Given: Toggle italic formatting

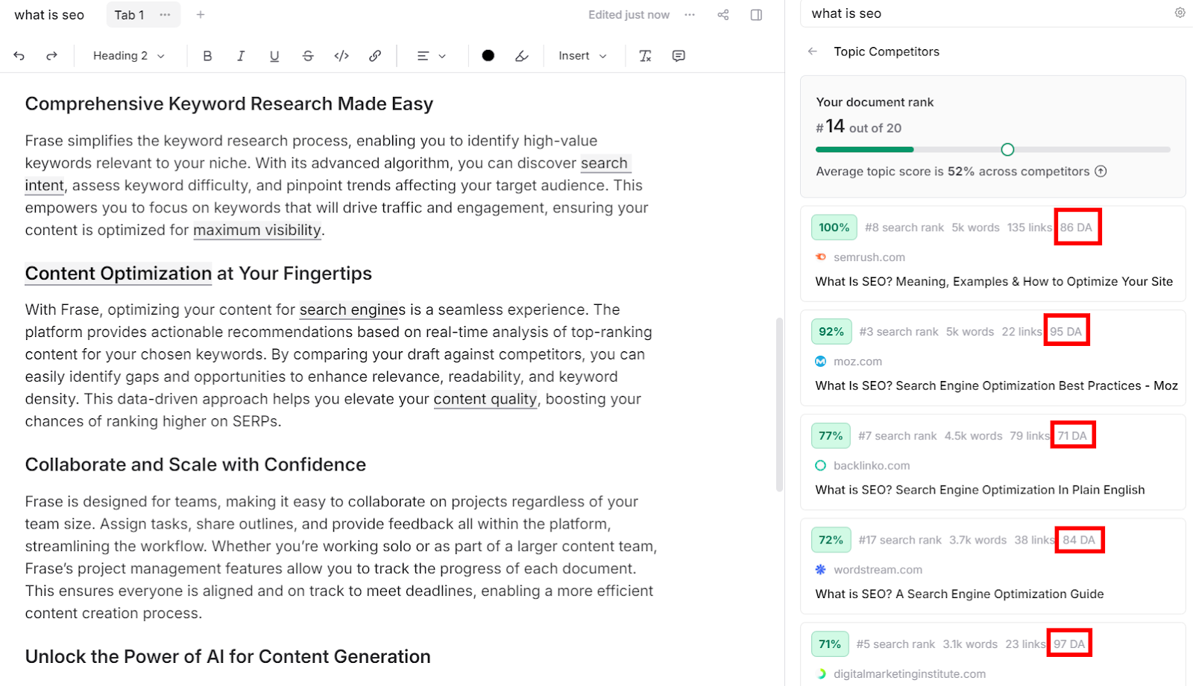Looking at the screenshot, I should (x=241, y=56).
